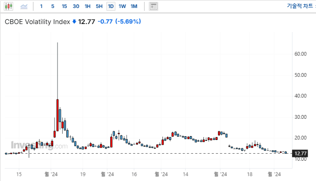Screen dimensions: 316x181
Task: Click the blue down arrow beside index name
Action: [74, 22]
